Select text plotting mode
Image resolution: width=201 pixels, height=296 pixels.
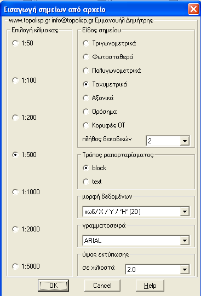pos(86,182)
